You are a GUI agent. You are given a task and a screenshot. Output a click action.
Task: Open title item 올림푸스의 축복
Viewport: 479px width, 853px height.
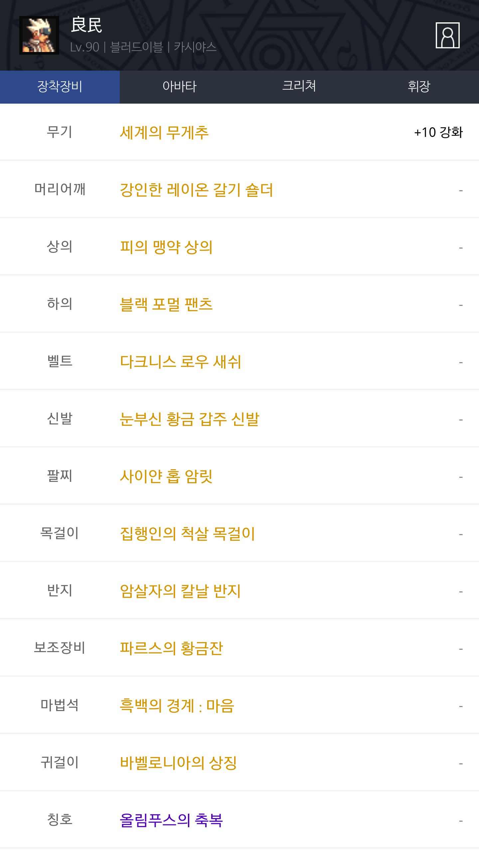click(171, 820)
